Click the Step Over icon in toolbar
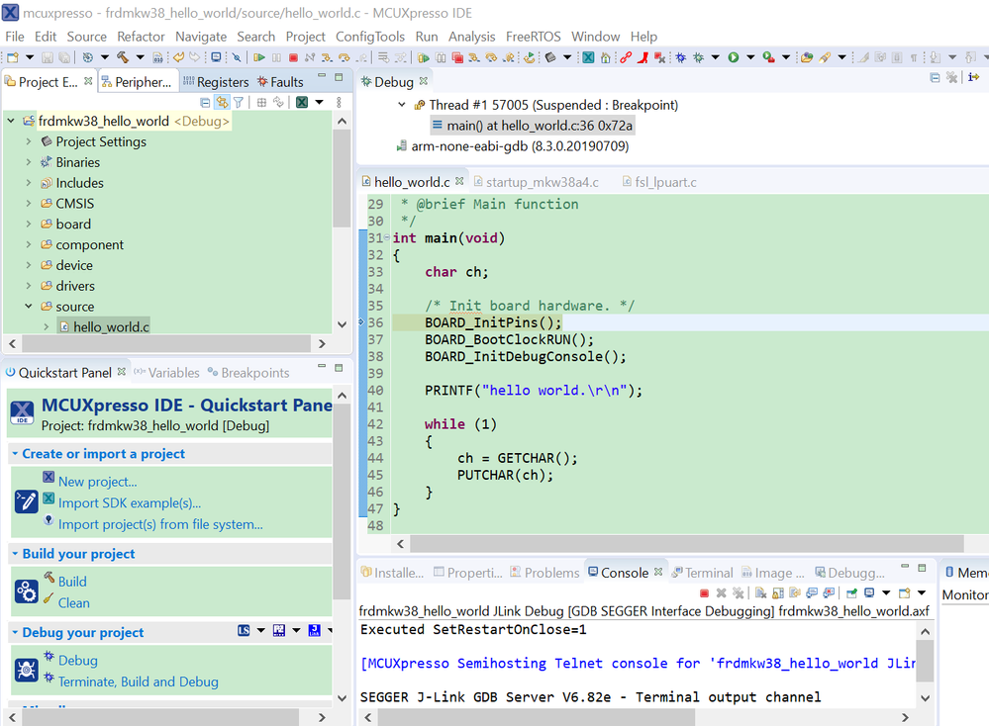The height and width of the screenshot is (726, 989). pos(344,57)
